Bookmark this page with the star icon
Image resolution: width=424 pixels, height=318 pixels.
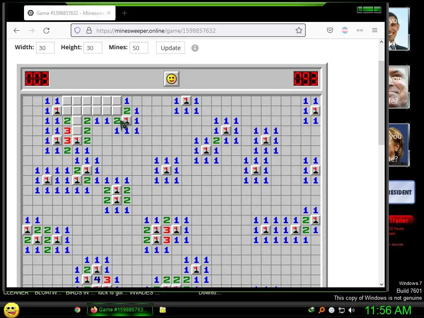point(299,30)
